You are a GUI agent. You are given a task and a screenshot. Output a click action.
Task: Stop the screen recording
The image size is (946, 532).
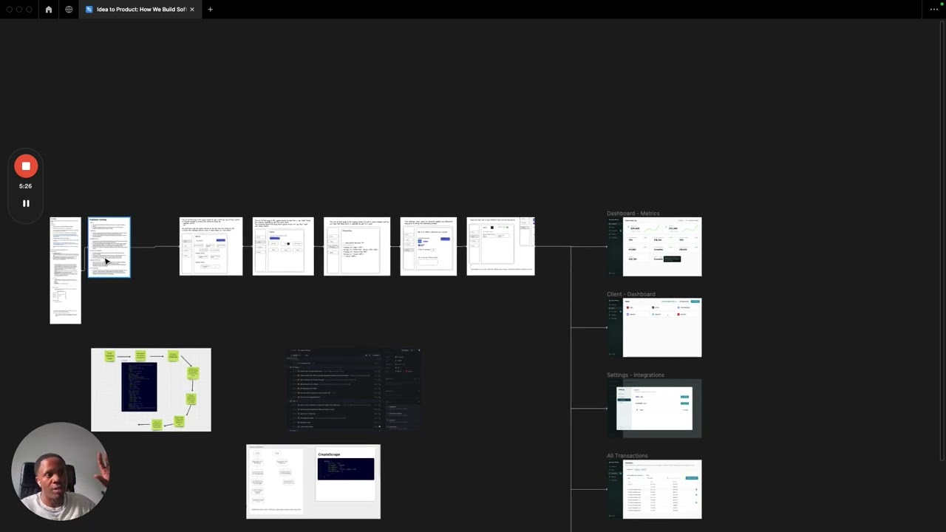[x=26, y=166]
